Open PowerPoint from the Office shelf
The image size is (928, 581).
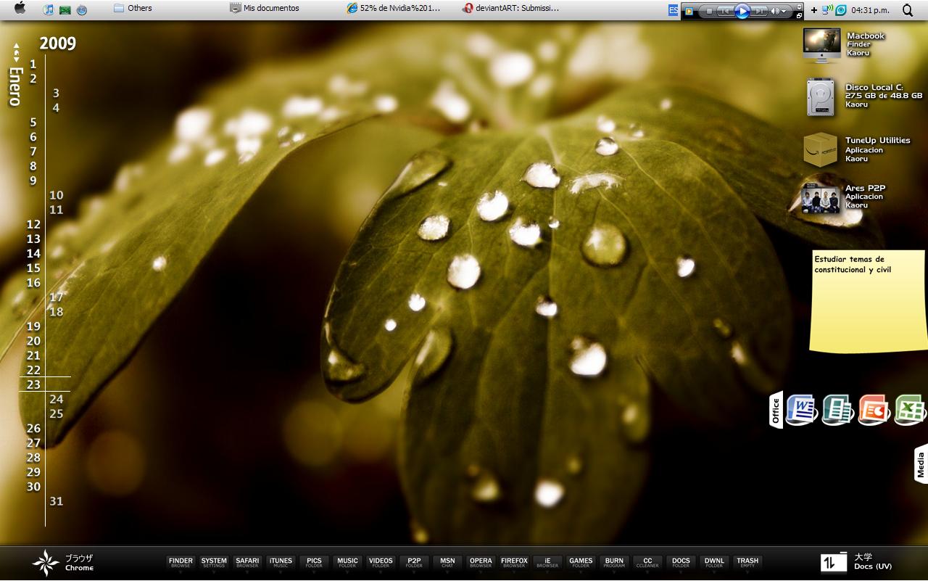click(874, 410)
